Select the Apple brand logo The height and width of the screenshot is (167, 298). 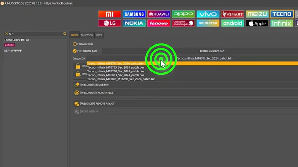point(257,23)
